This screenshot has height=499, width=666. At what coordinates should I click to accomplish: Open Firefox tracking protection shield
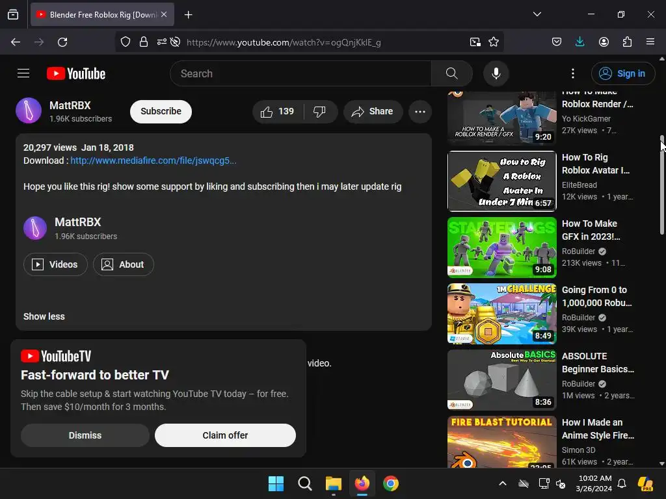(x=126, y=42)
